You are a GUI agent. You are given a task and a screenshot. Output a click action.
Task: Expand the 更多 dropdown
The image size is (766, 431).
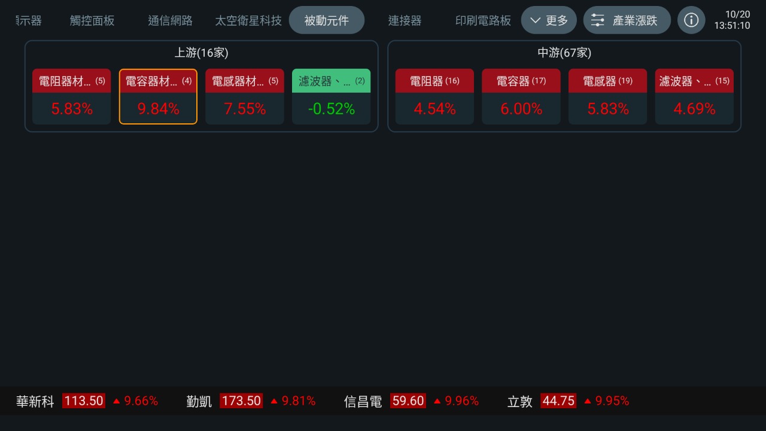coord(549,20)
